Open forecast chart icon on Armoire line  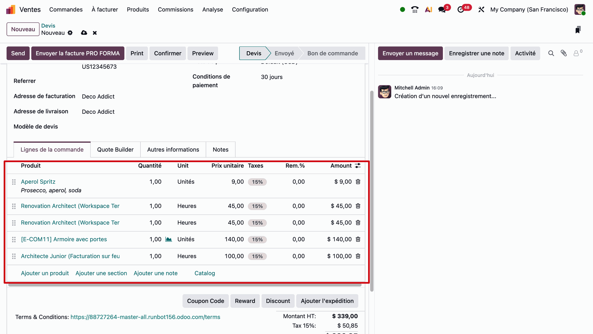coord(169,239)
